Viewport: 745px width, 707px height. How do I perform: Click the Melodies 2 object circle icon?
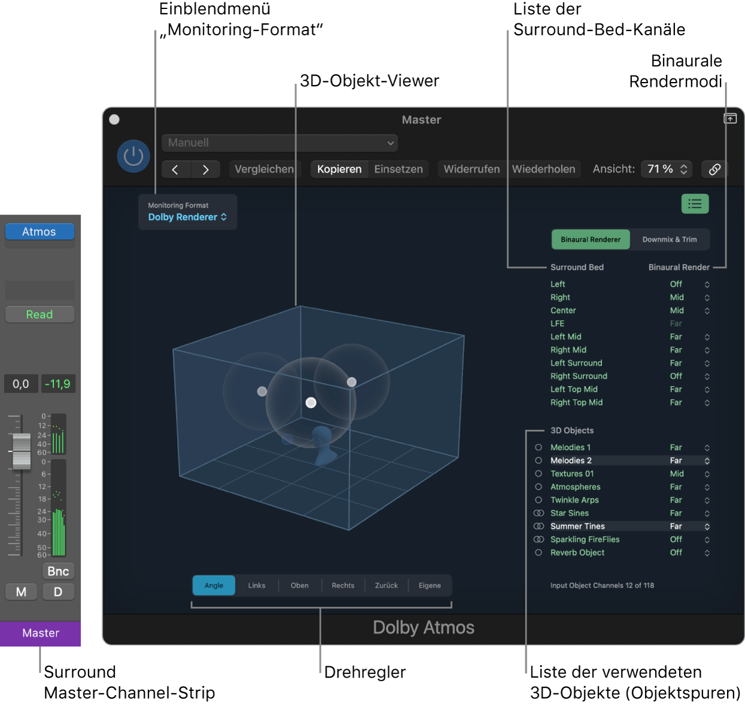pyautogui.click(x=539, y=460)
